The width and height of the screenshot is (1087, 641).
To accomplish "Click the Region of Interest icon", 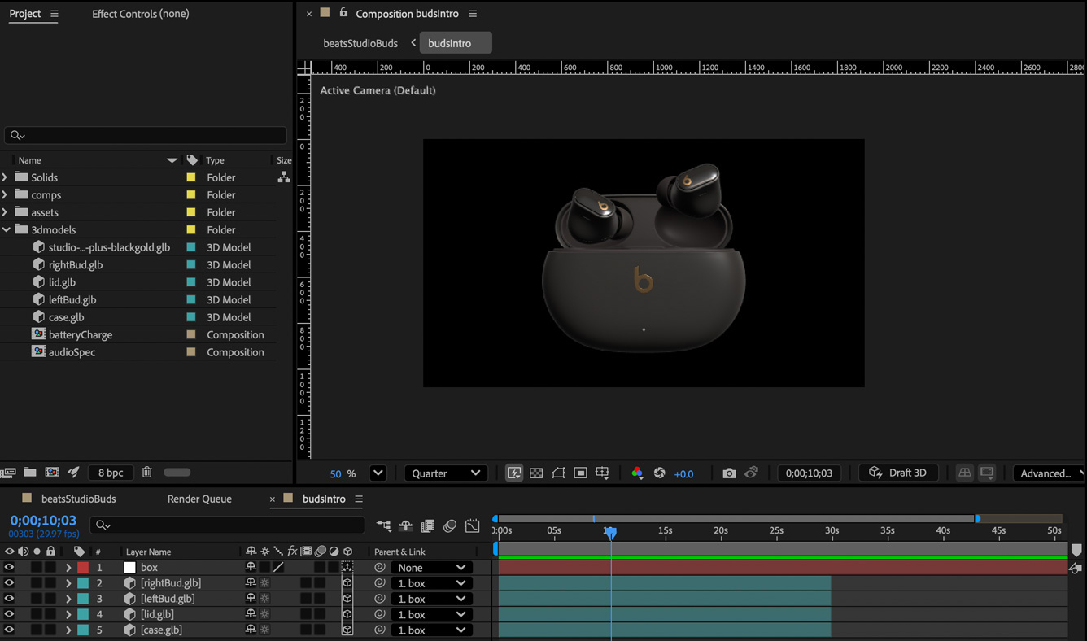I will pyautogui.click(x=580, y=473).
